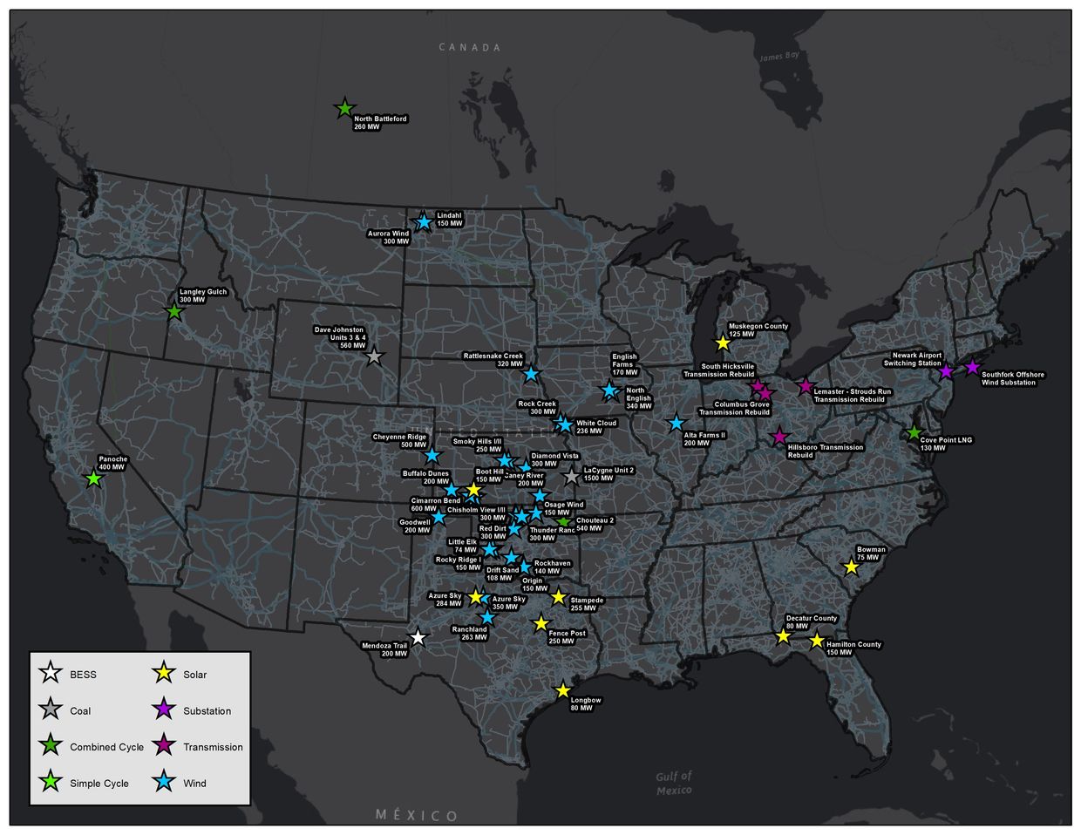Click the Transmission legend entry text
This screenshot has height=835, width=1081.
(x=213, y=747)
